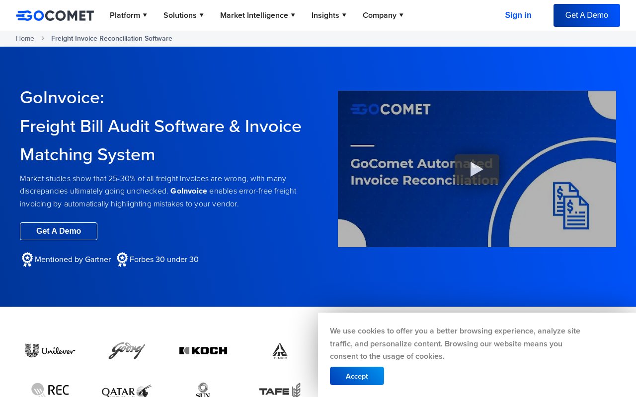Accept the cookies notice
The height and width of the screenshot is (397, 636).
pos(357,376)
